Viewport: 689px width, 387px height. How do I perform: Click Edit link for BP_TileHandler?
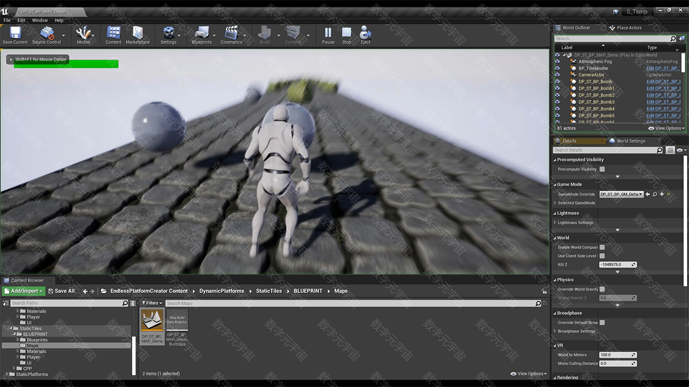coord(663,68)
